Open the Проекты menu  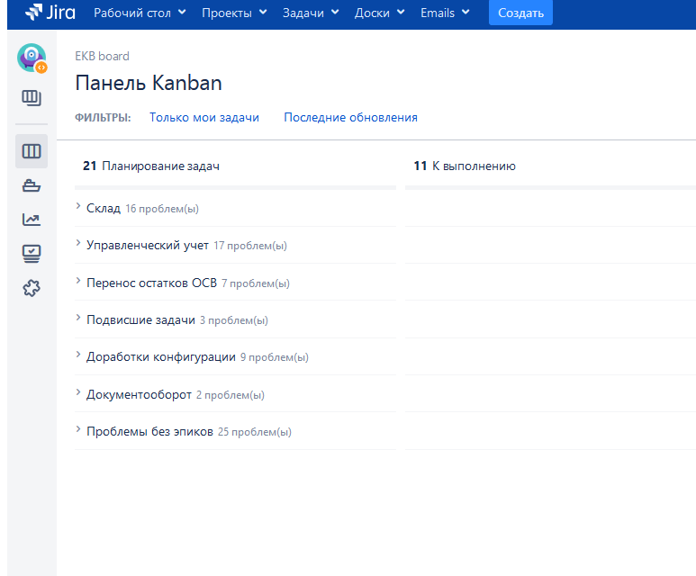pos(234,13)
